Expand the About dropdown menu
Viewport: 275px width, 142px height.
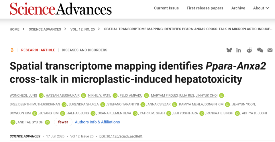[x=261, y=8]
